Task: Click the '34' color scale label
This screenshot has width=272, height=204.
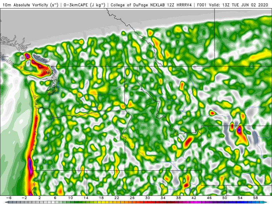Action: pos(163,198)
